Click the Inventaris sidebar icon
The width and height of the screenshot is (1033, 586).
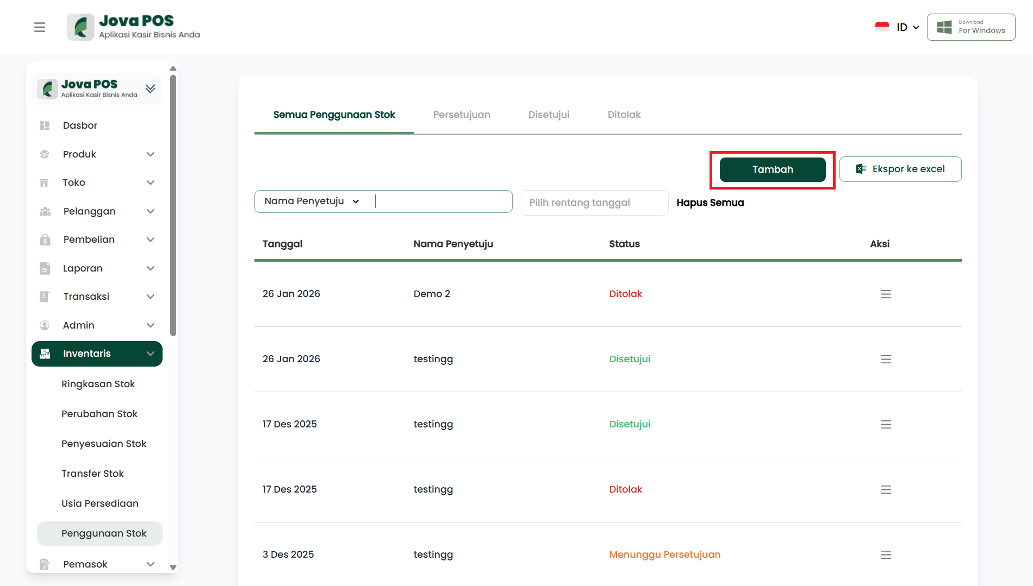click(x=45, y=354)
